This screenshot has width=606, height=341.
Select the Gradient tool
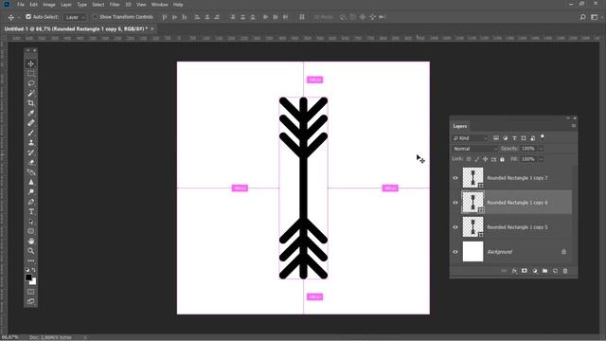(31, 172)
